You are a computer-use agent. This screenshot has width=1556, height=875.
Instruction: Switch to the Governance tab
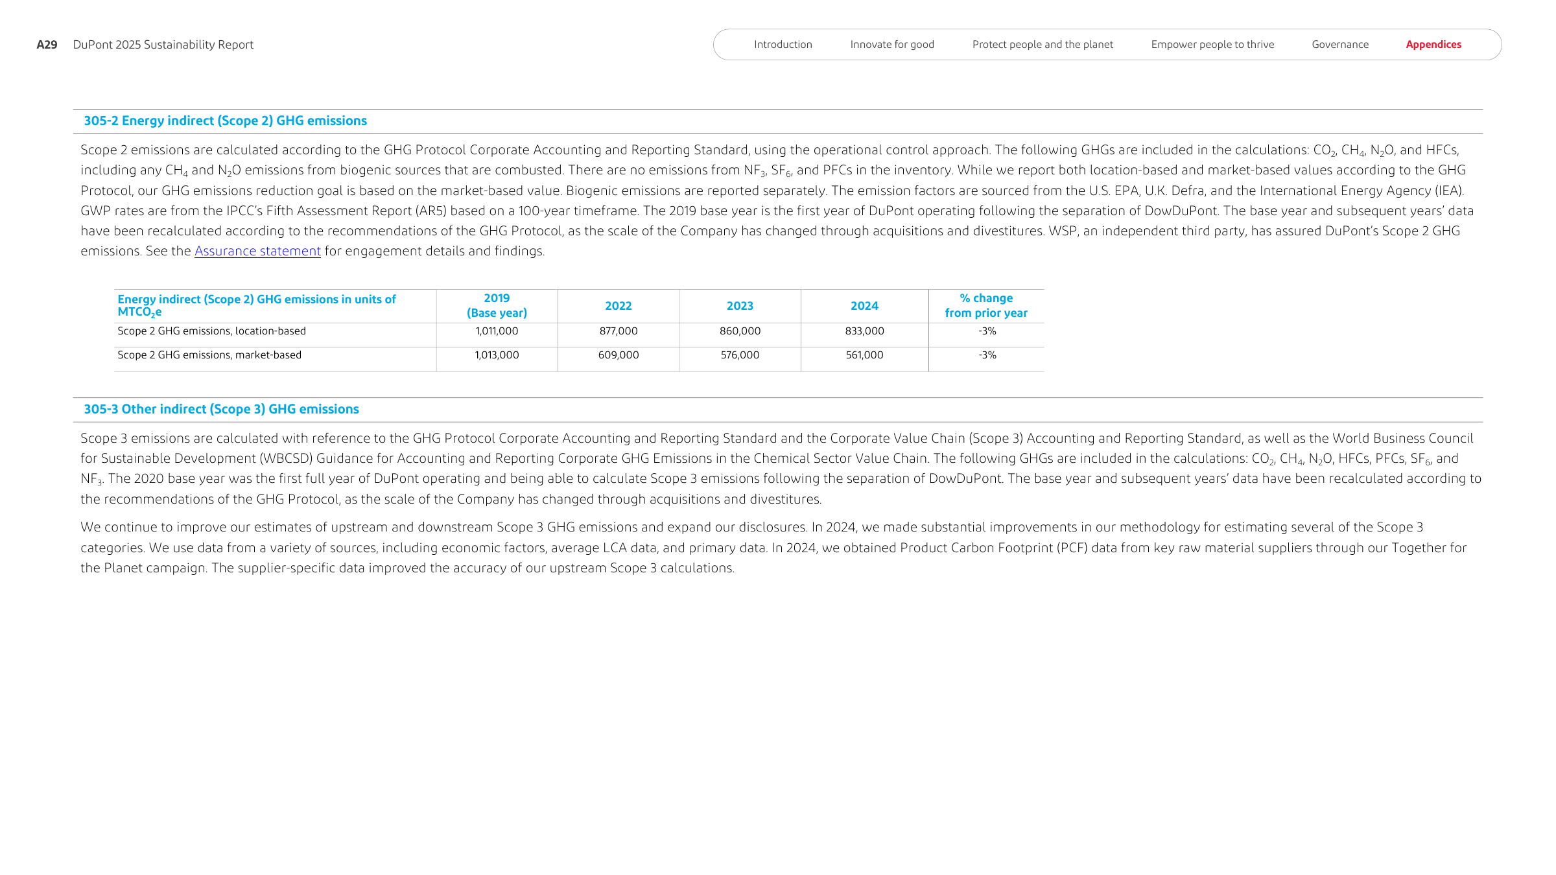click(x=1340, y=45)
